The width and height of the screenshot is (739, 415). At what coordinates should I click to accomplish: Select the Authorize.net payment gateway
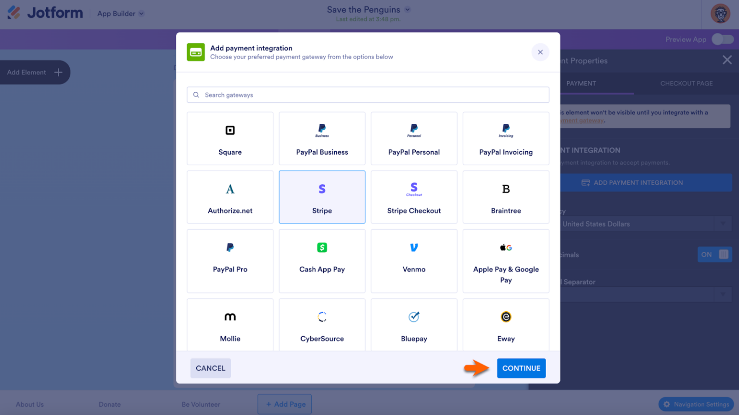coord(230,197)
